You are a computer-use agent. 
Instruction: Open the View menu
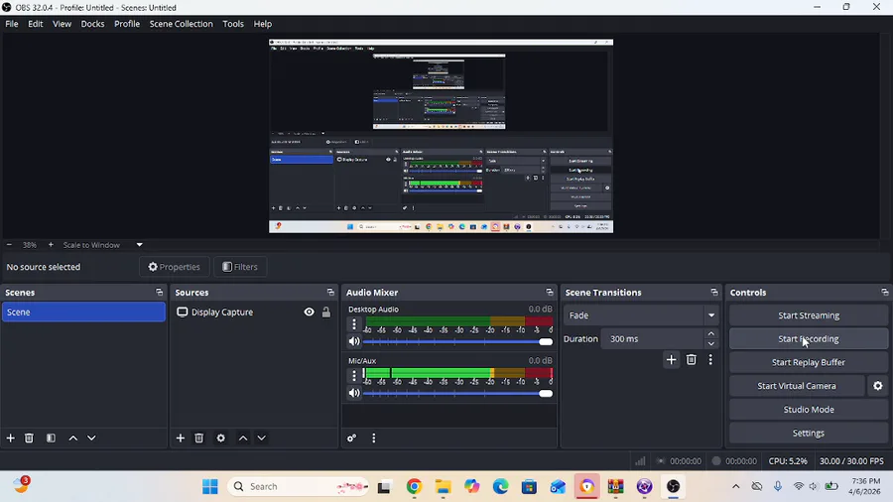63,24
